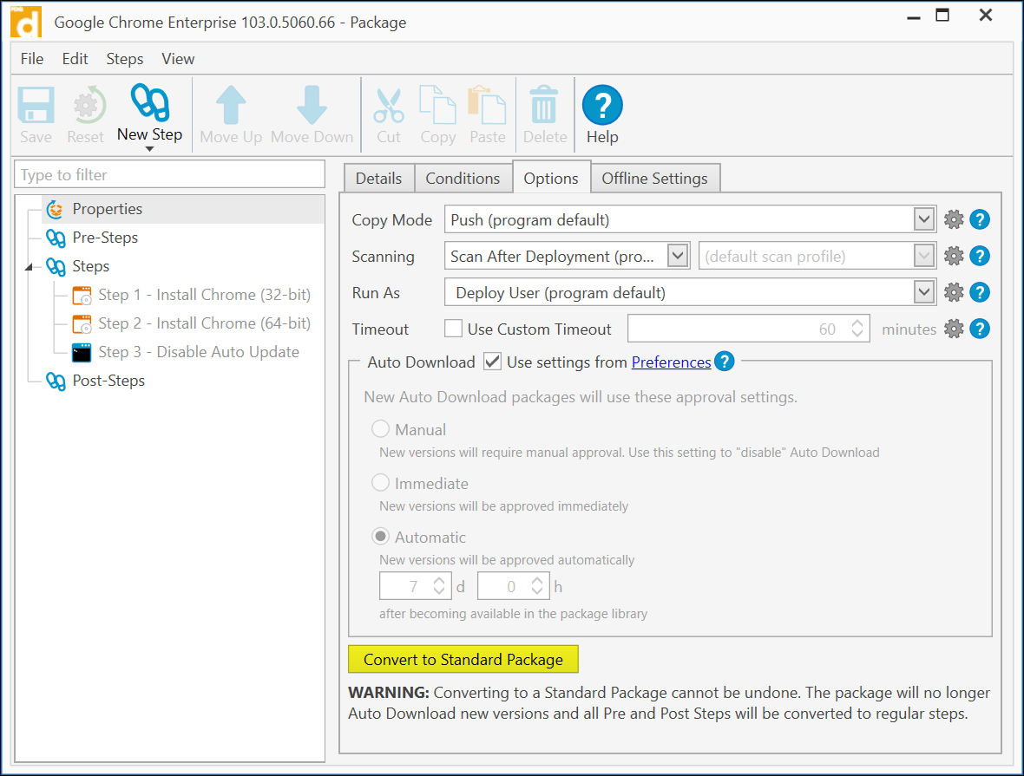This screenshot has width=1024, height=776.
Task: Click the help icon next to Preferences link
Action: click(724, 362)
